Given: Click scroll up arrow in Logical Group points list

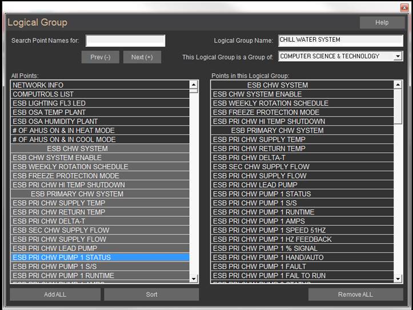Looking at the screenshot, I should click(x=398, y=85).
